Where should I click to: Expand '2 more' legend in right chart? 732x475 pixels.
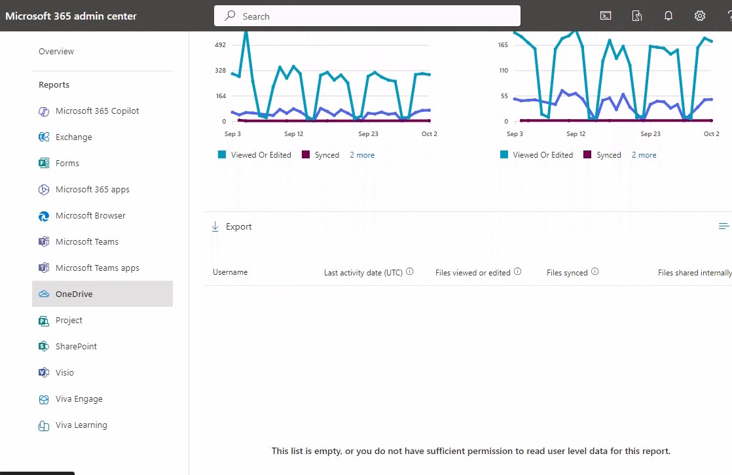point(644,155)
